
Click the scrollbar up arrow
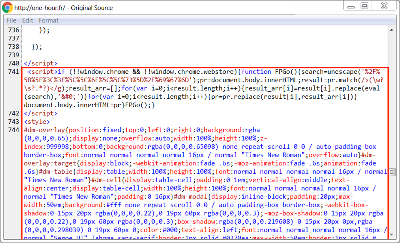[x=392, y=30]
